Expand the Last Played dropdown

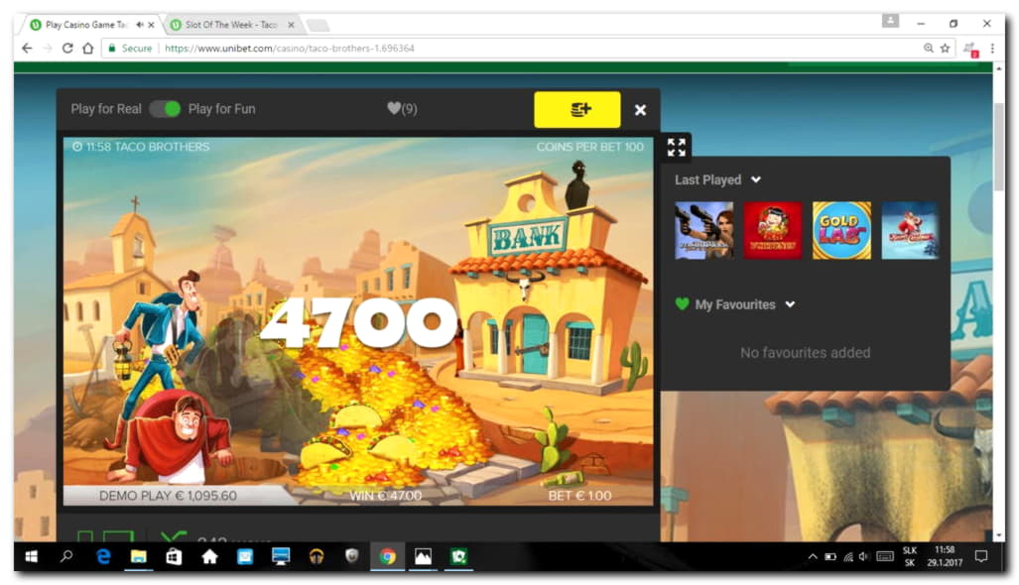756,179
